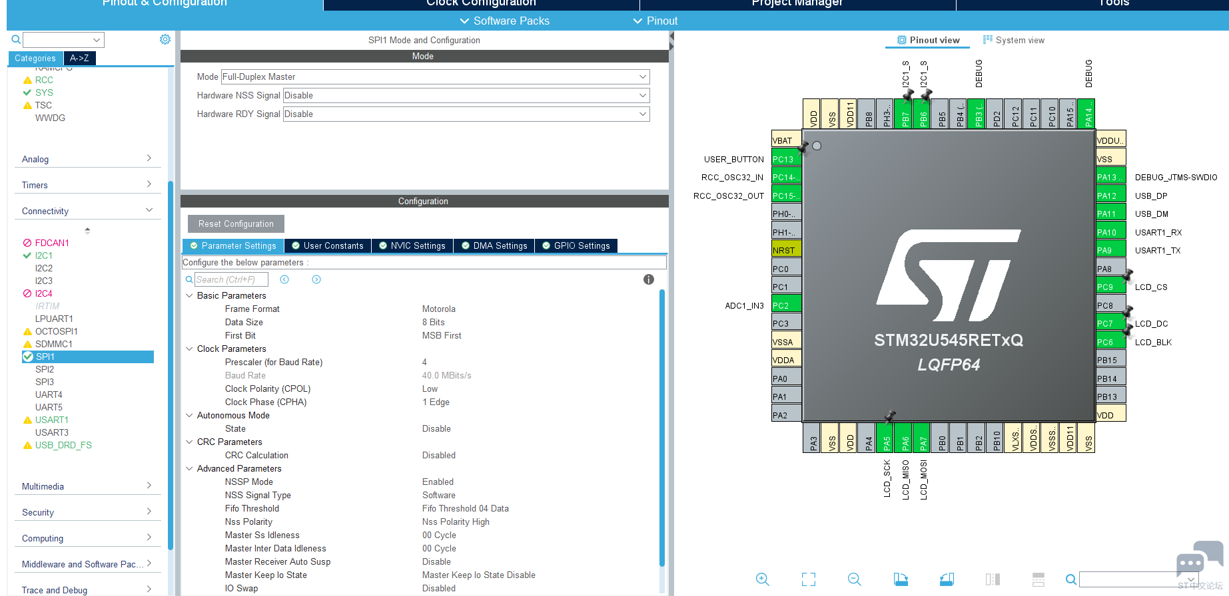The width and height of the screenshot is (1229, 596).
Task: Open the Project Manager tab
Action: point(797,4)
